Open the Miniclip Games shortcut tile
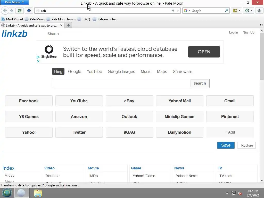 pyautogui.click(x=180, y=117)
